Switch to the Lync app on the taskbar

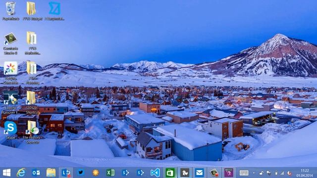coord(66,173)
